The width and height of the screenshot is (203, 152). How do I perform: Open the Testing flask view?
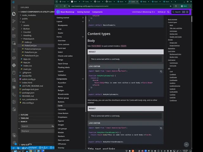point(14,51)
